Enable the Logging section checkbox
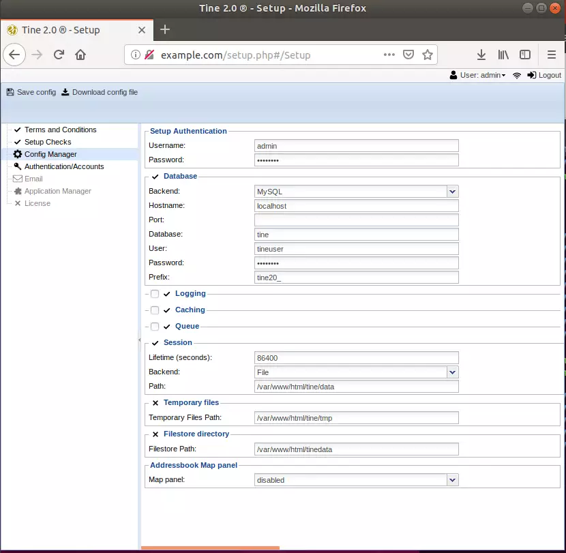The width and height of the screenshot is (566, 553). (x=155, y=294)
